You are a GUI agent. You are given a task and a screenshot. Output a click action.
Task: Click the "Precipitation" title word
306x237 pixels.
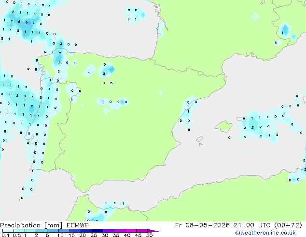pyautogui.click(x=20, y=225)
